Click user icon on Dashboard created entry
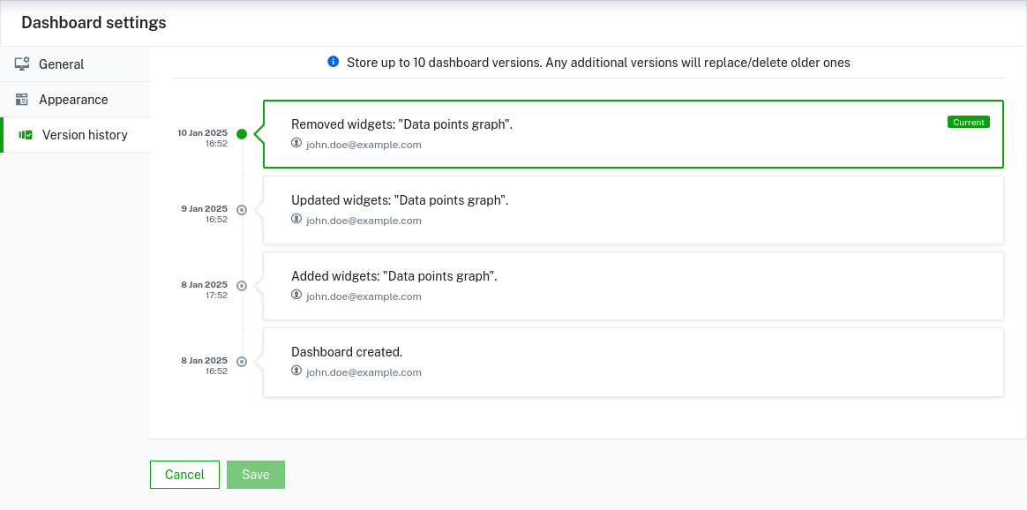The height and width of the screenshot is (510, 1027). pyautogui.click(x=296, y=371)
